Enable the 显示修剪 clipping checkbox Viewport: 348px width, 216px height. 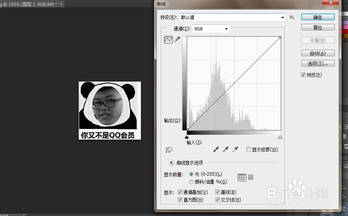click(x=249, y=149)
